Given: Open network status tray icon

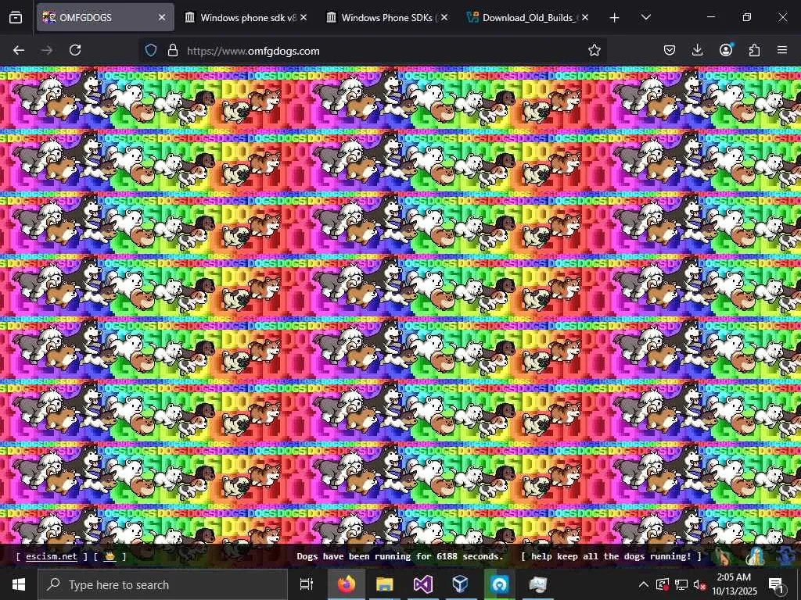Looking at the screenshot, I should click(x=681, y=584).
